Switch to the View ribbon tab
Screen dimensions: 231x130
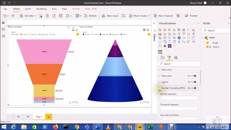(x=54, y=9)
